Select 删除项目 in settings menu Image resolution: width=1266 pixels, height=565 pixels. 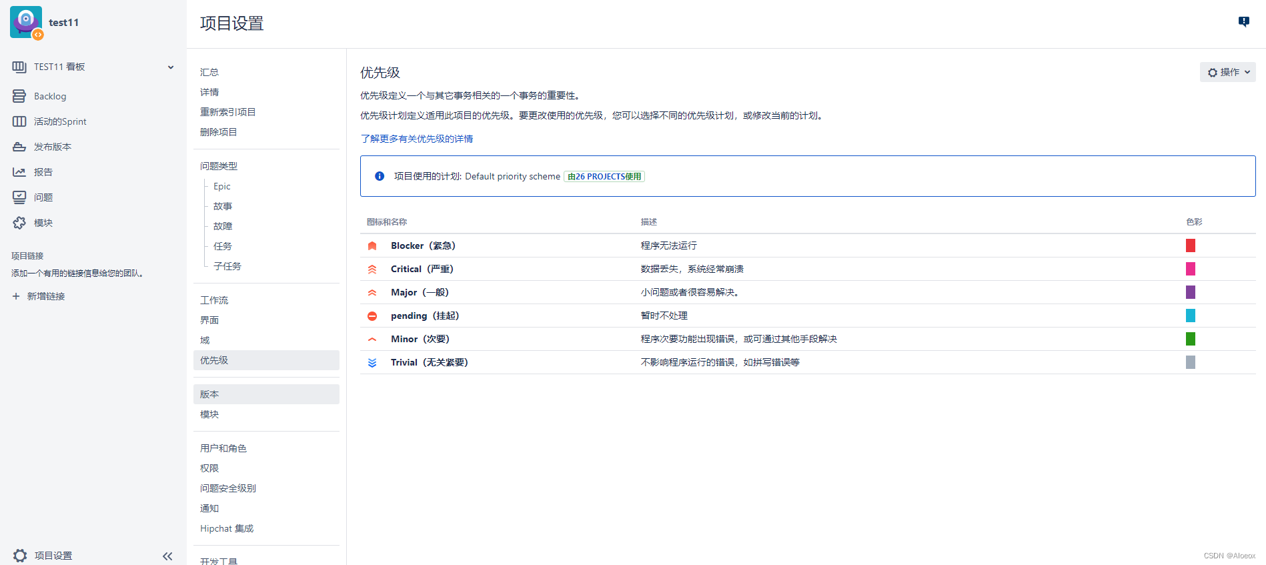pos(219,132)
